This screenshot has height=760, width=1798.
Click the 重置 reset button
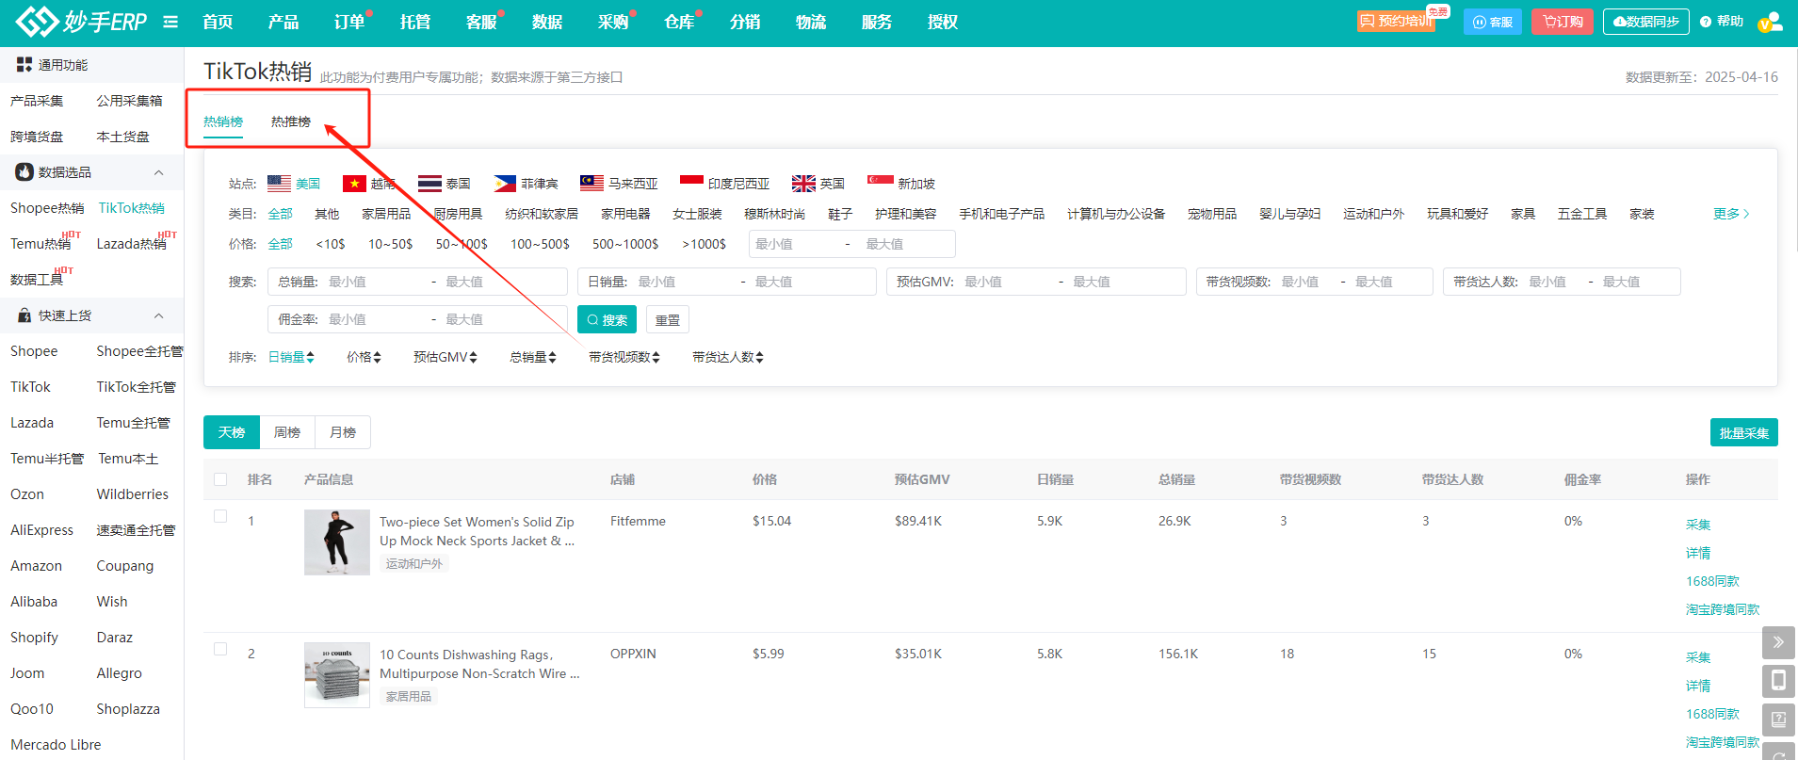[x=668, y=319]
